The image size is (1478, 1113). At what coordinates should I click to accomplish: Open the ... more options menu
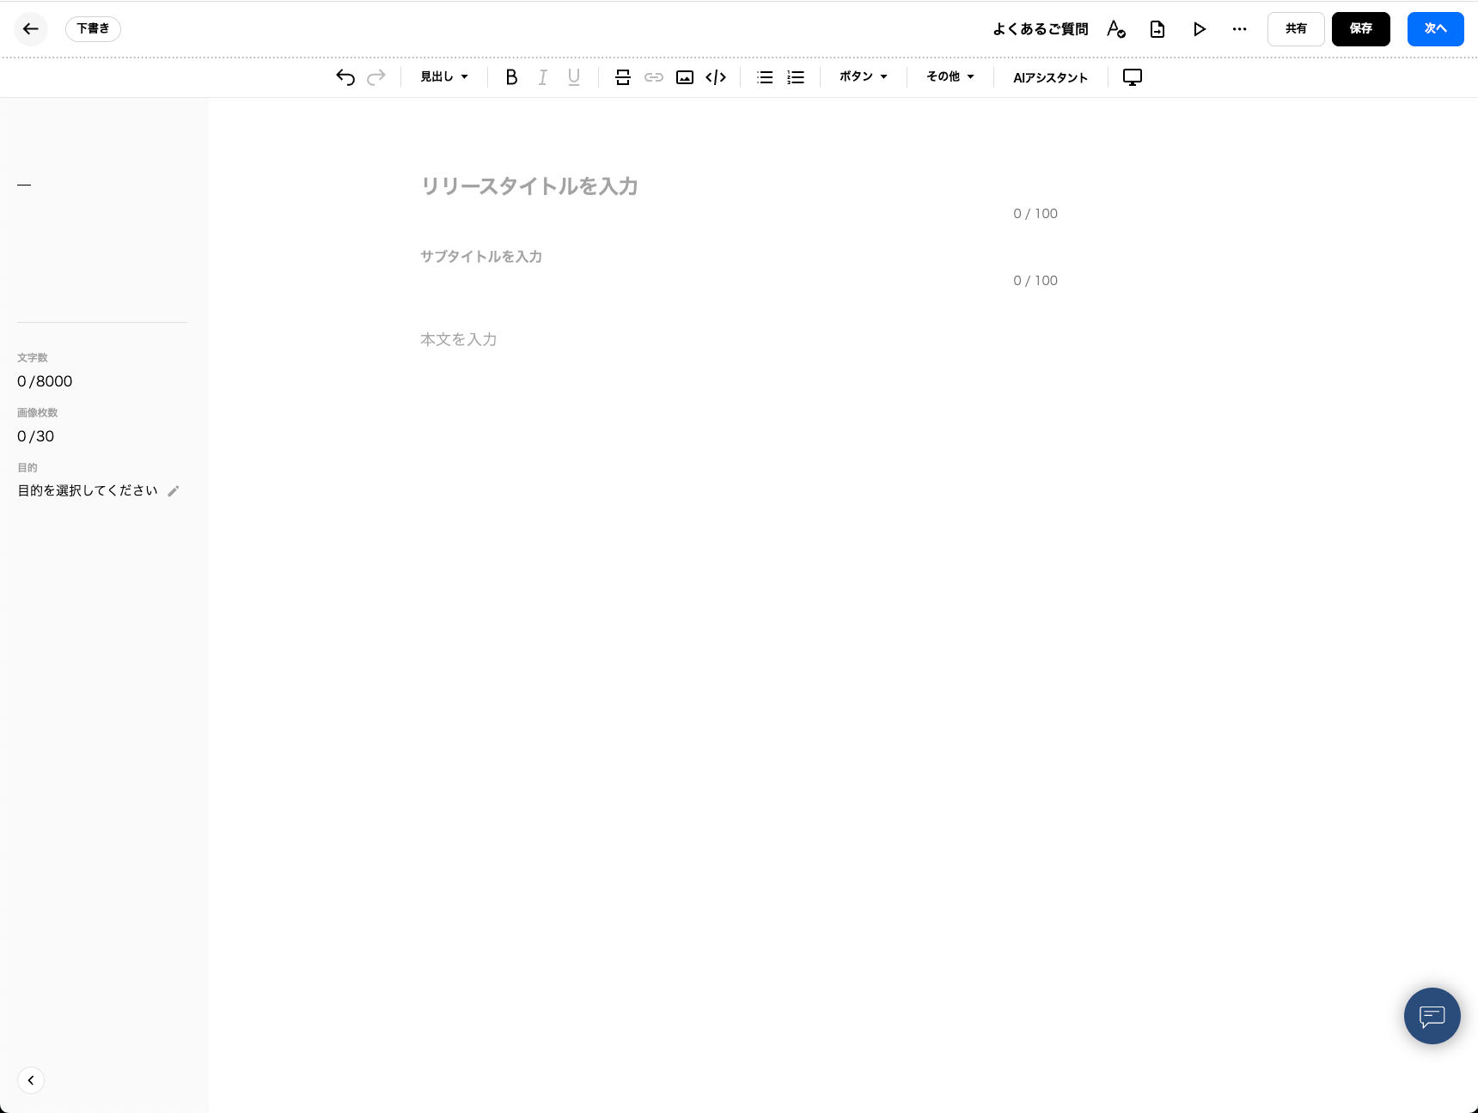point(1239,28)
